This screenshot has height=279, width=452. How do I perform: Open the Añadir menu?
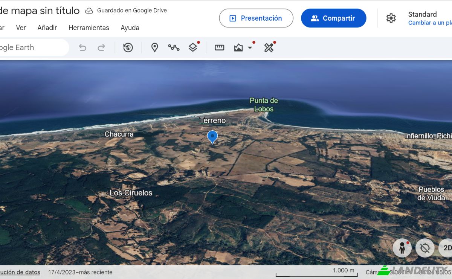(x=47, y=28)
